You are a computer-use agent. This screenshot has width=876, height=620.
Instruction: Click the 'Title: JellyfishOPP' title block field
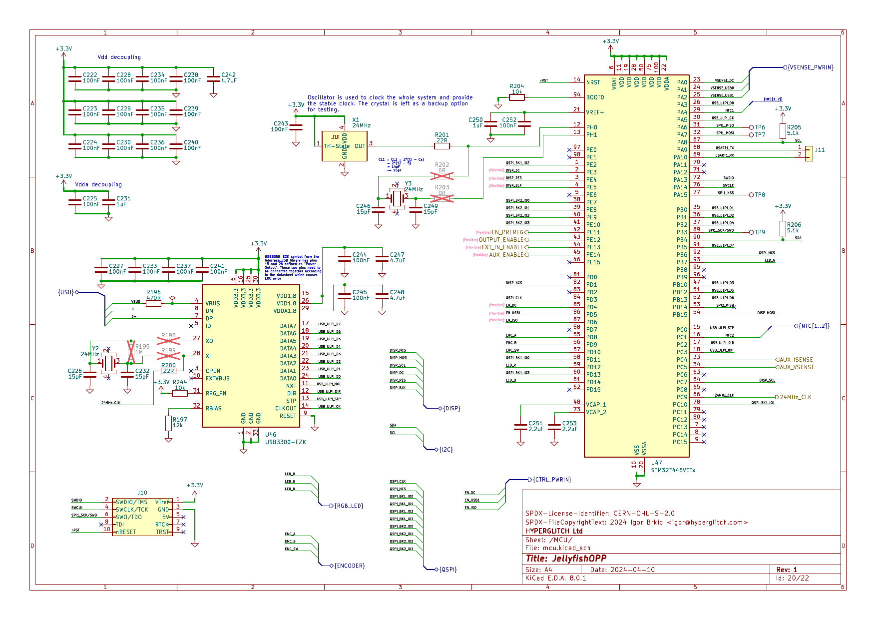(566, 559)
